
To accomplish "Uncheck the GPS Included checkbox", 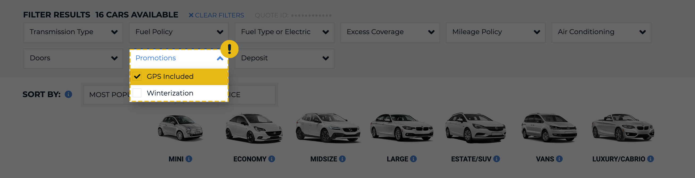I will point(137,77).
